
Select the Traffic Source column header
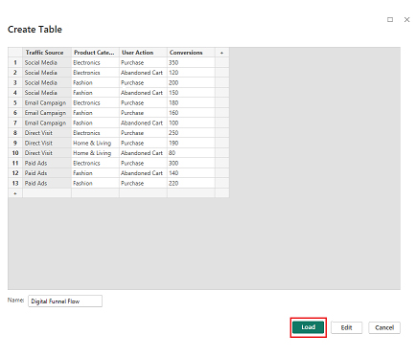tap(47, 53)
